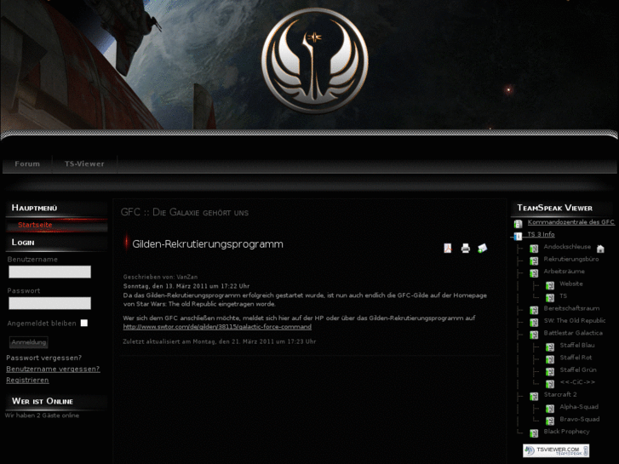The image size is (619, 464).
Task: Click the Registrieren link
Action: tap(27, 380)
